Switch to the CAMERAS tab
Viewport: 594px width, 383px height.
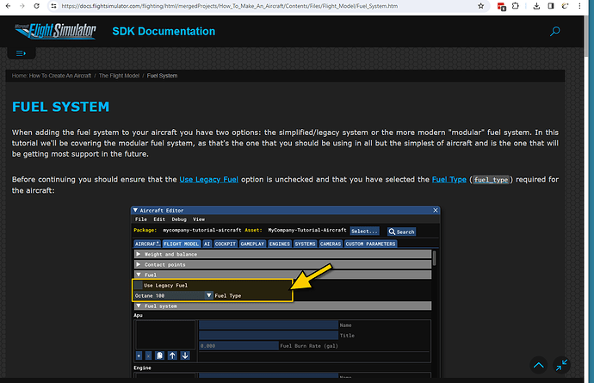331,244
